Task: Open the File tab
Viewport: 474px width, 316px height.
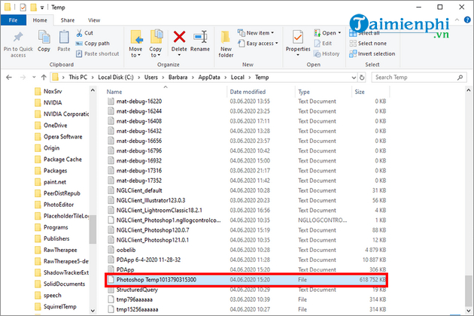Action: coord(14,20)
